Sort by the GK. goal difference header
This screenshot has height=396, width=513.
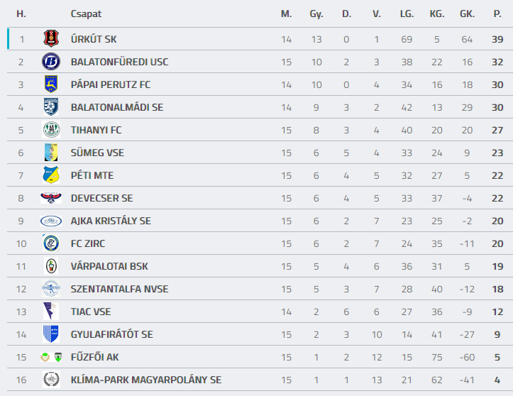coord(467,13)
